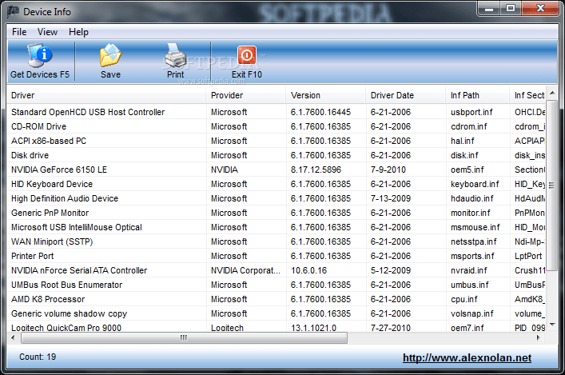Select the ACPI x86-based PC row
This screenshot has width=565, height=375.
[276, 141]
